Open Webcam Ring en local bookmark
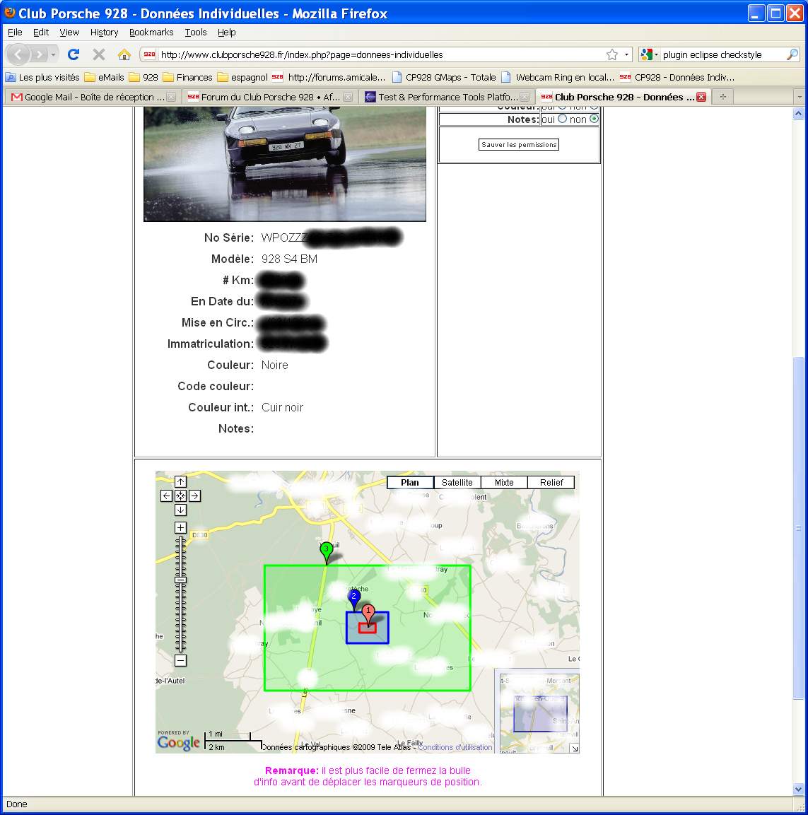808x815 pixels. (x=558, y=78)
